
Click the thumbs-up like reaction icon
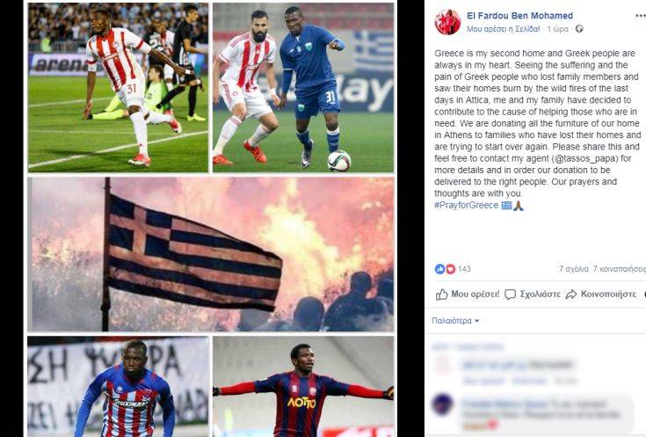[439, 269]
